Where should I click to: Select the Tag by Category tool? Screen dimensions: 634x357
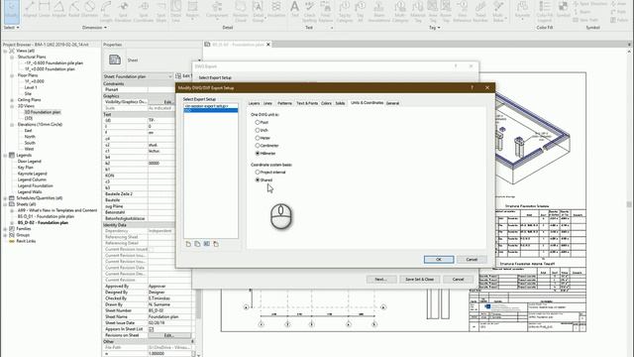pyautogui.click(x=345, y=11)
